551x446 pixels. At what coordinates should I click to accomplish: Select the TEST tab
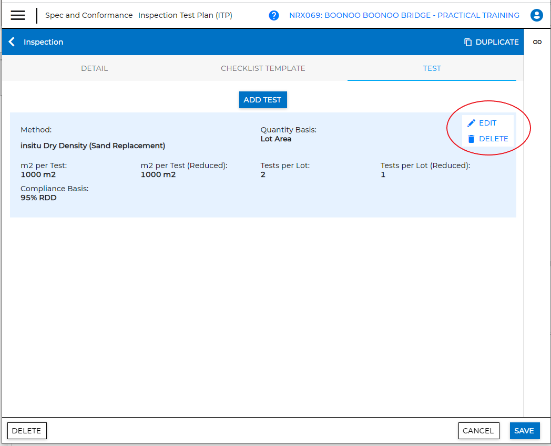tap(432, 68)
